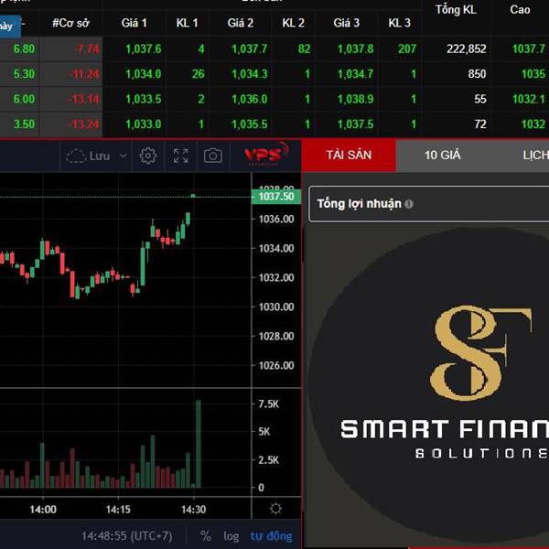Click the KL 3 column header
The image size is (549, 549).
pyautogui.click(x=399, y=23)
